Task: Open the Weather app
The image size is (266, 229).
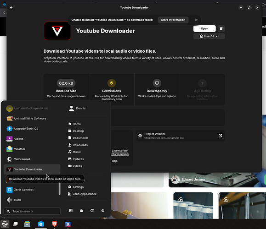Action: tap(32, 149)
